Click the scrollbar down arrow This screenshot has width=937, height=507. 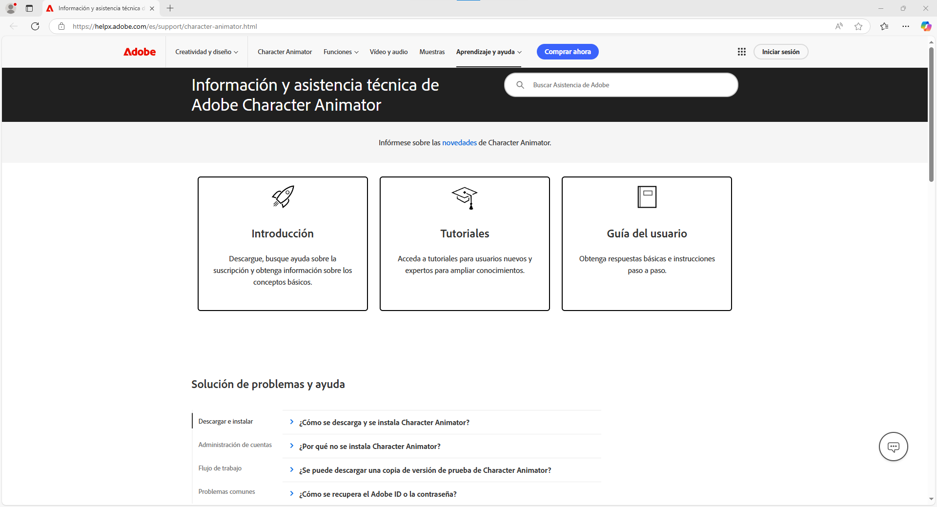pyautogui.click(x=931, y=499)
